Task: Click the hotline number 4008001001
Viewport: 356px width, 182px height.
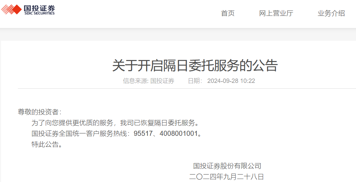Action: (x=179, y=133)
